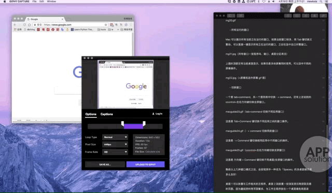Expand the bookmarks overflow chevron in Chrome

(x=118, y=29)
